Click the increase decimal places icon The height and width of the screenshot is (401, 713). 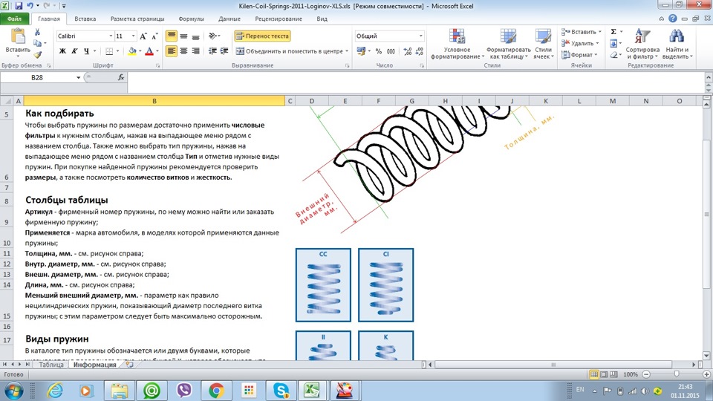click(x=408, y=51)
